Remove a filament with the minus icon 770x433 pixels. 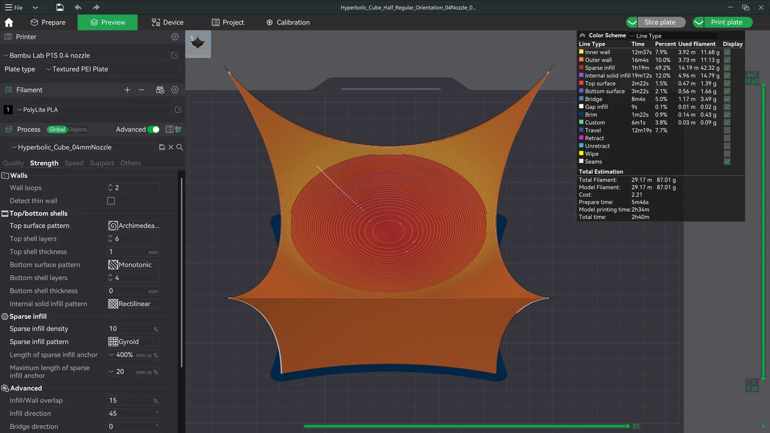[141, 90]
